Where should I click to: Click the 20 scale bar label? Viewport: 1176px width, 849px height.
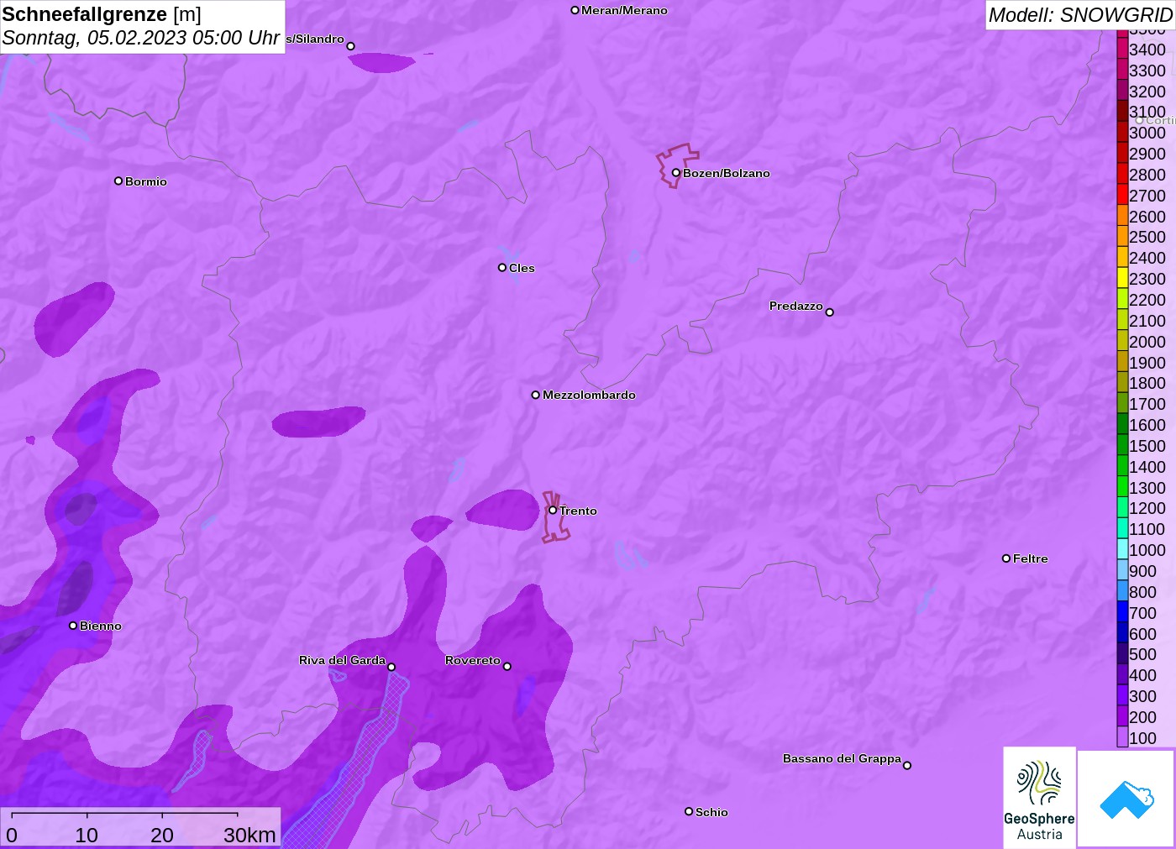click(x=162, y=835)
